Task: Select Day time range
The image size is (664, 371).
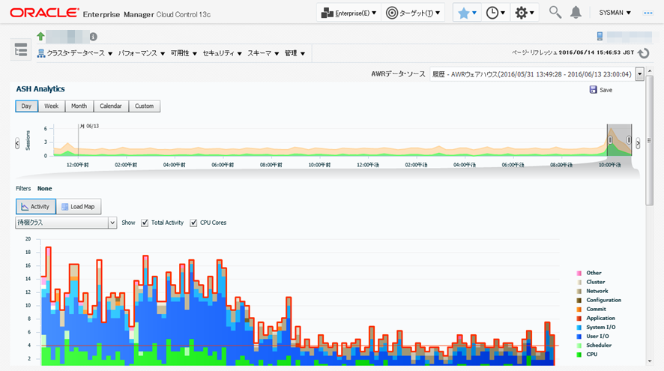Action: coord(26,106)
